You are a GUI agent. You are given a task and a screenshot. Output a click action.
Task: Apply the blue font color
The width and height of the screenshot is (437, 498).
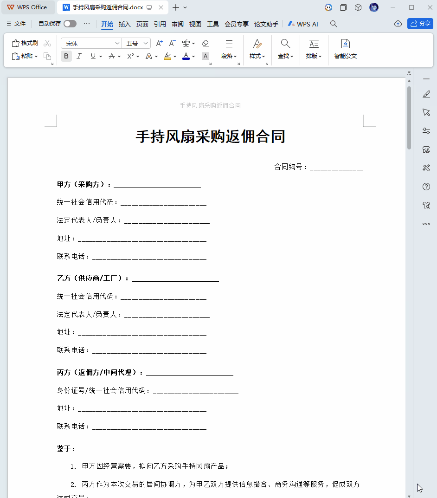186,56
